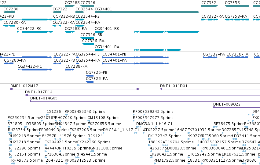The width and height of the screenshot is (260, 165).
Task: Select BAC clone DME1-011D01
Action: (x=210, y=89)
